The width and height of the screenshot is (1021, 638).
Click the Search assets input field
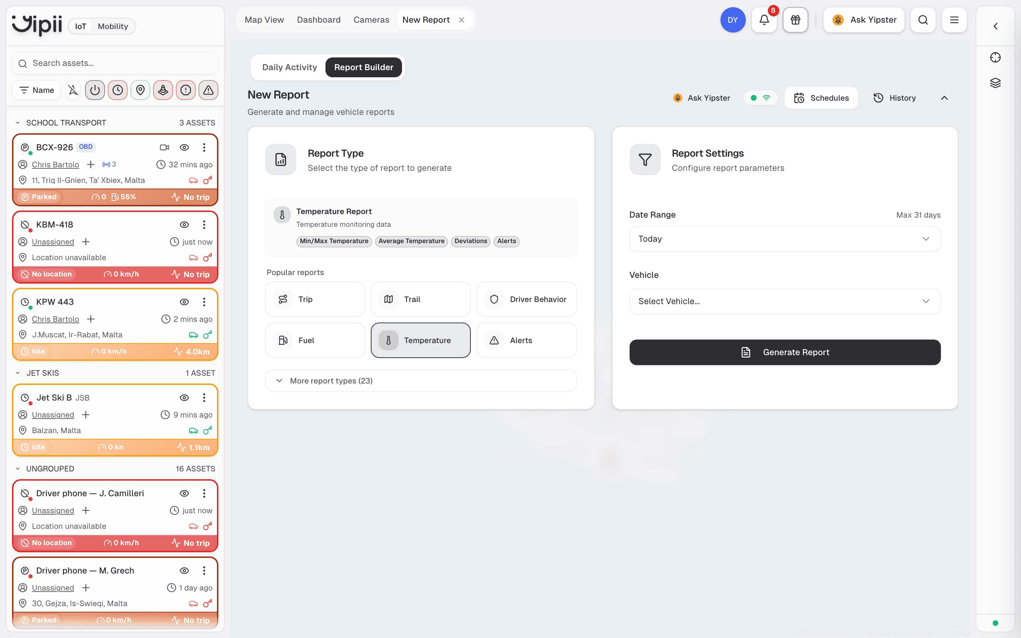coord(115,63)
